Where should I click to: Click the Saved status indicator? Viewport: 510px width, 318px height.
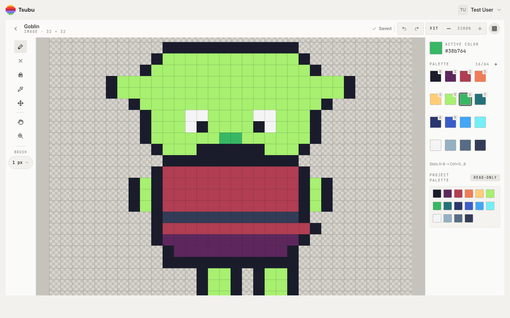click(x=382, y=29)
